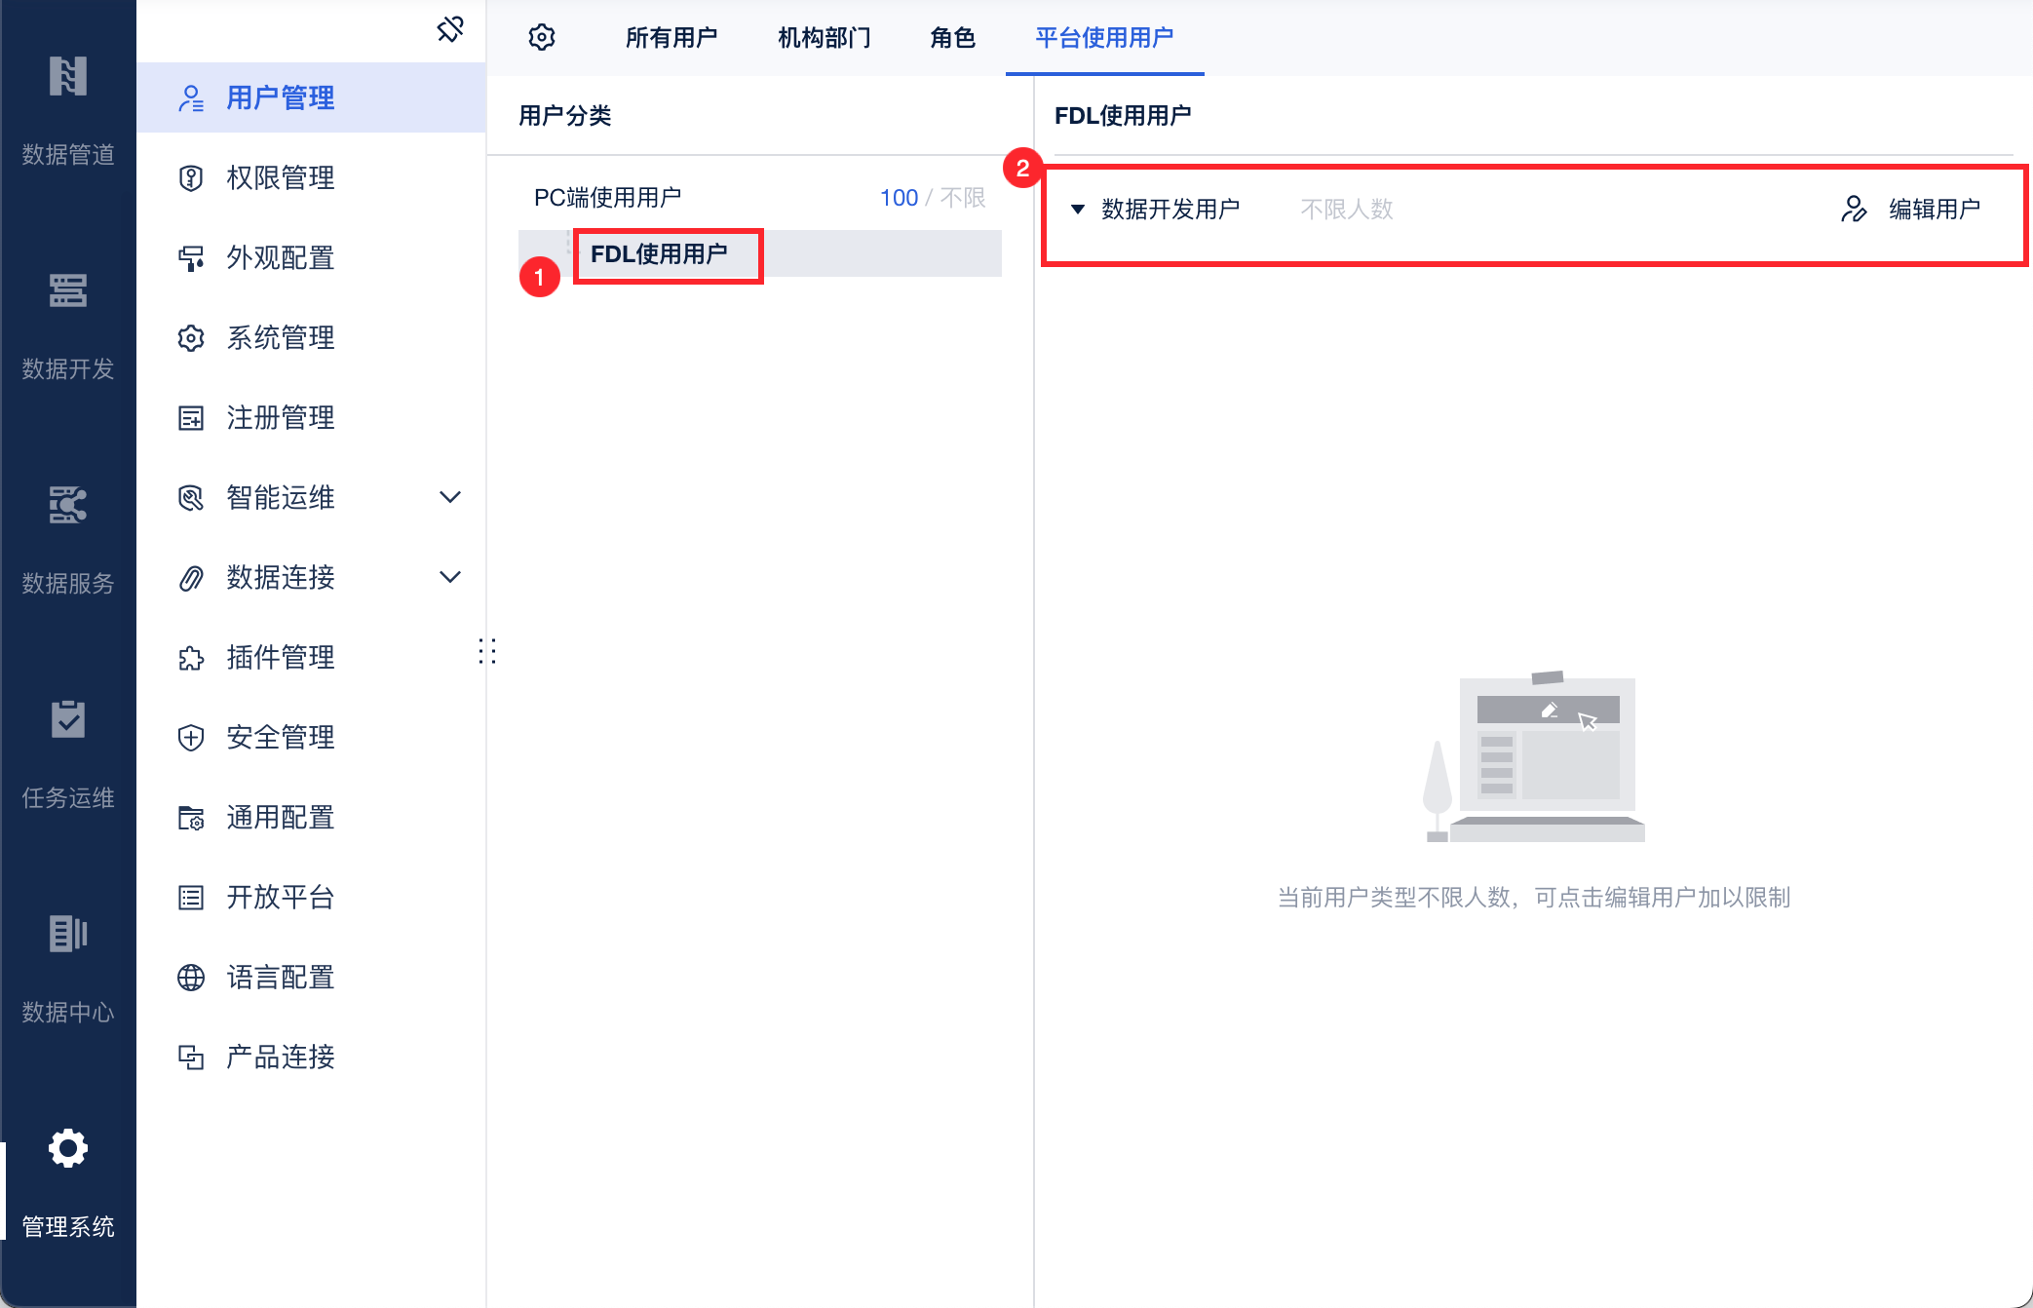Viewport: 2033px width, 1308px height.
Task: Click the pin icon atop the menu
Action: (450, 29)
